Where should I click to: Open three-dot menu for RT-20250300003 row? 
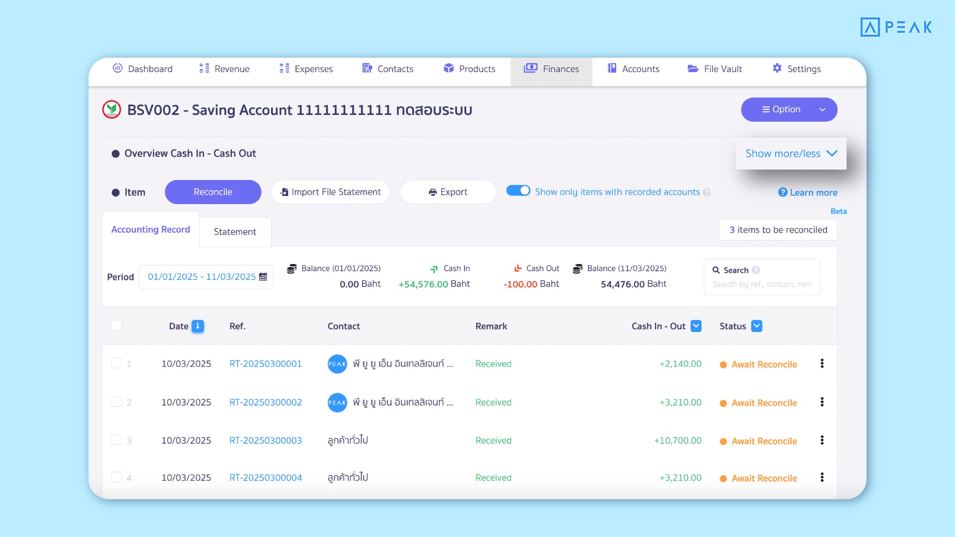[822, 440]
